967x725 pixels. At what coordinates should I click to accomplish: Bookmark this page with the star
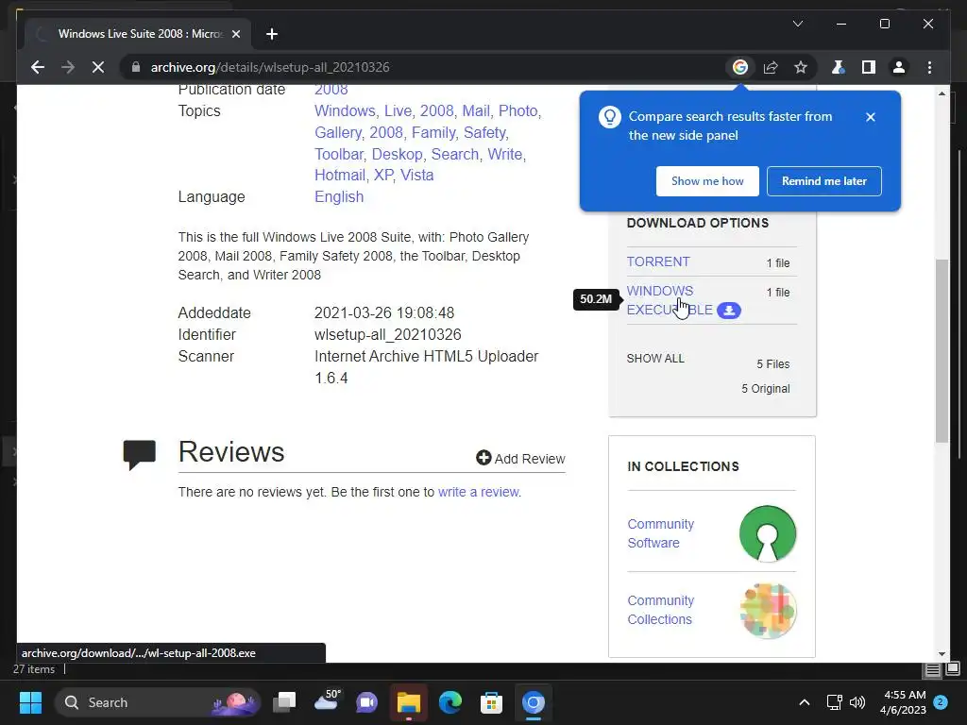(801, 67)
